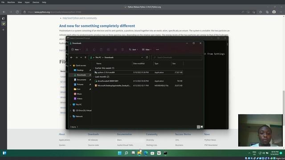Screen dimensions: 285x160
Task: Open taskbar Search
Action: pyautogui.click(x=126, y=153)
